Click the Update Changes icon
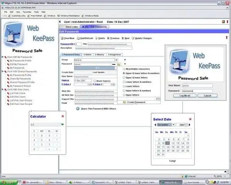The width and height of the screenshot is (231, 185). pyautogui.click(x=133, y=38)
